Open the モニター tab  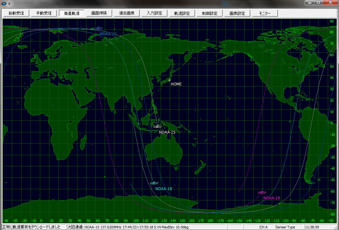click(265, 13)
